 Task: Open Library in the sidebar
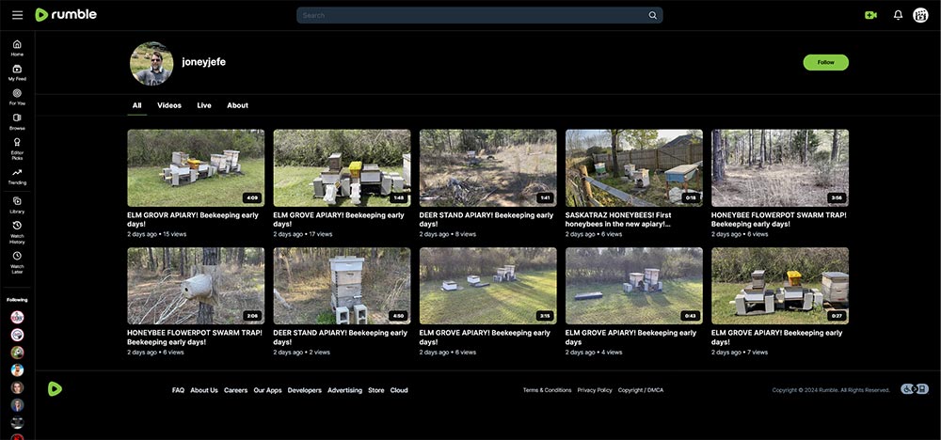(x=17, y=205)
